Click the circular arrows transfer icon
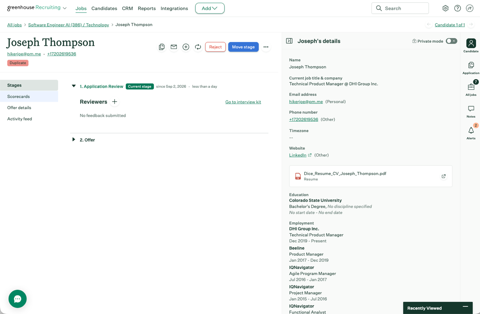The image size is (480, 314). (198, 47)
